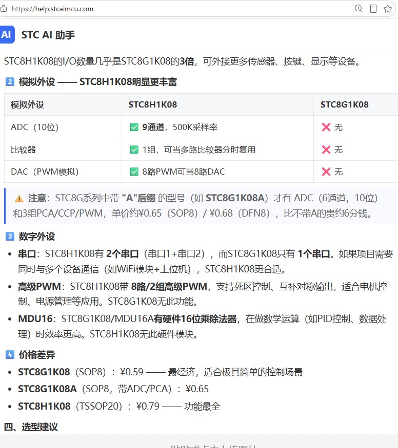The image size is (398, 448).
Task: Click the blue AI logo icon
Action: point(7,35)
